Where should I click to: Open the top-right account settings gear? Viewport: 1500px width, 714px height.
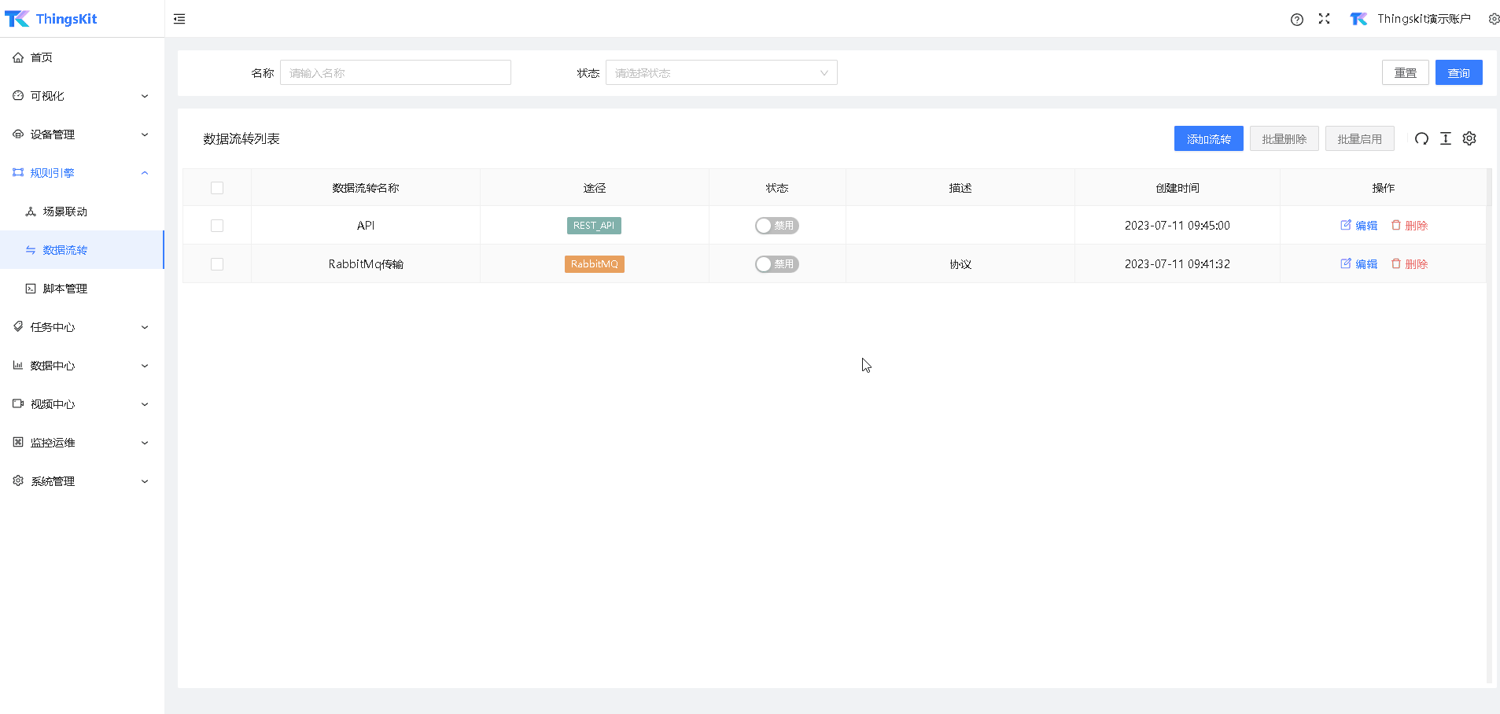point(1494,19)
